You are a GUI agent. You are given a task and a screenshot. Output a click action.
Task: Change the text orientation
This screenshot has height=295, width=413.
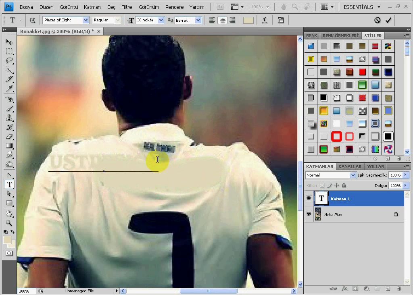[32, 20]
